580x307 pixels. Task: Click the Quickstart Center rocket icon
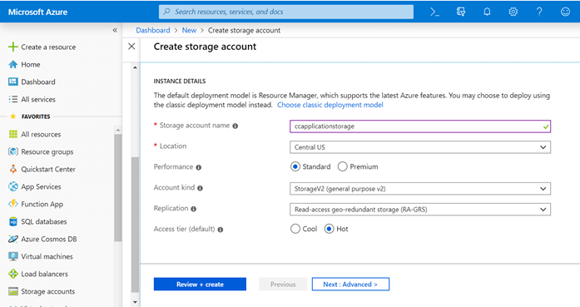pyautogui.click(x=13, y=169)
